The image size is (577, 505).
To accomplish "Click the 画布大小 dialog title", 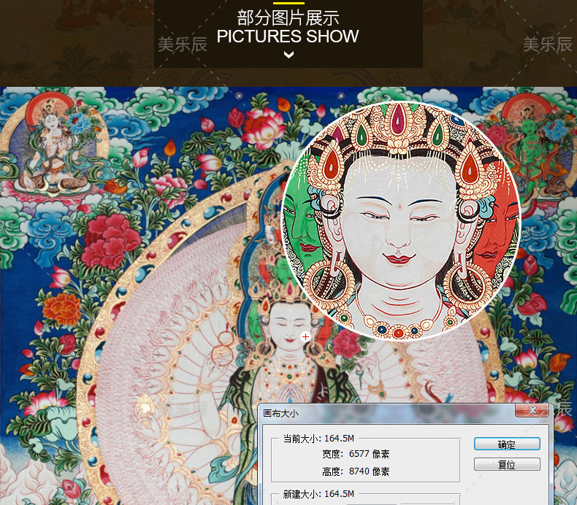I will 280,414.
